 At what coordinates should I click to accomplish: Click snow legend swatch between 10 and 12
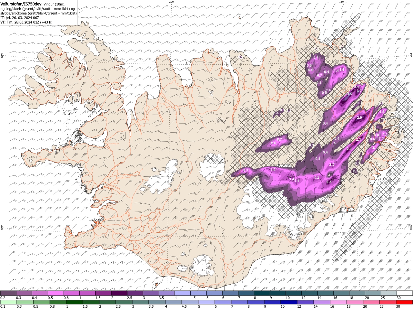tap(293, 293)
